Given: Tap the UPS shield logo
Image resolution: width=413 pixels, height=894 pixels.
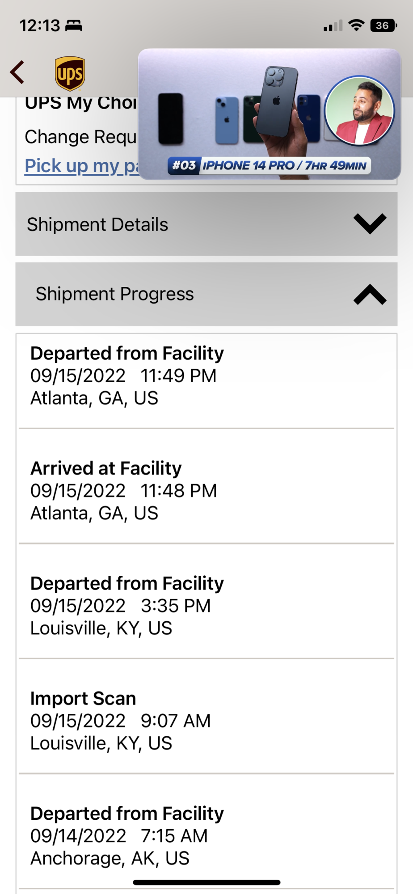Looking at the screenshot, I should (70, 73).
